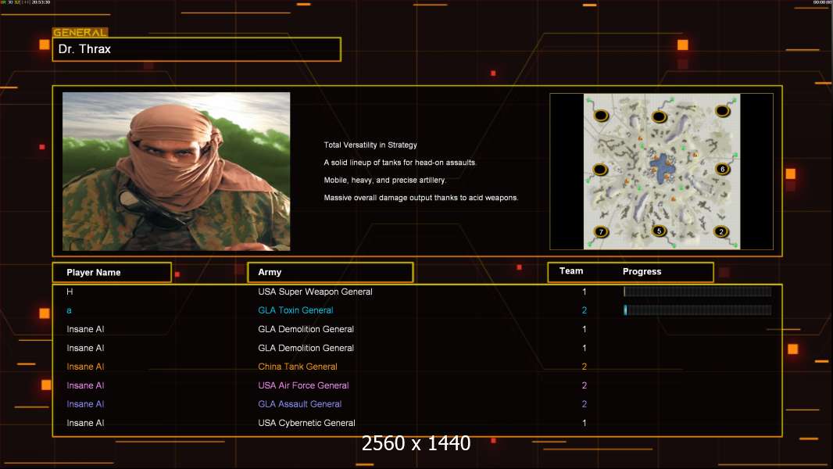Image resolution: width=833 pixels, height=469 pixels.
Task: Click start position 6 on the minimap
Action: (722, 169)
